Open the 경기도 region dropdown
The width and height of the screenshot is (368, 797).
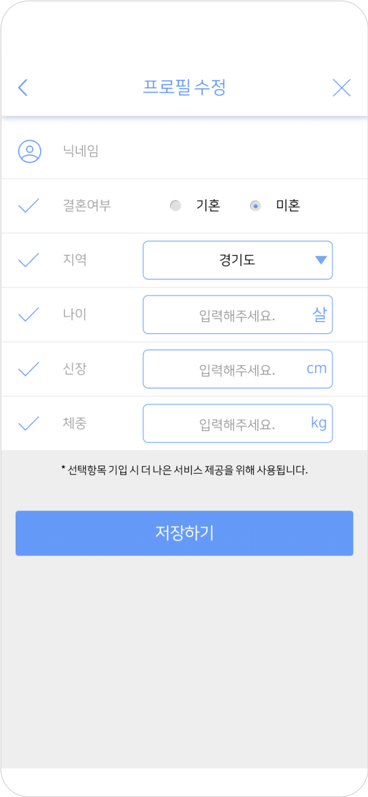(237, 260)
